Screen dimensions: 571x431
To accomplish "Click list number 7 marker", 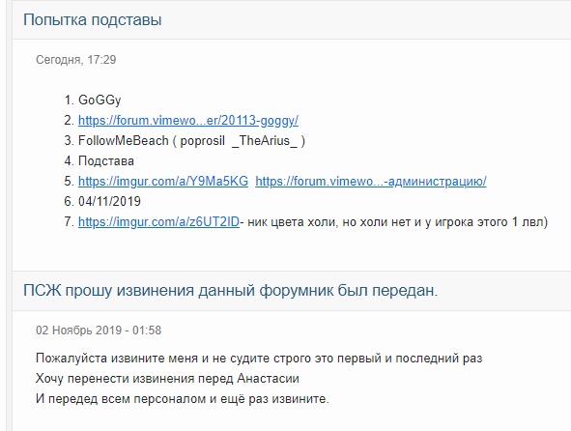I will click(x=70, y=221).
